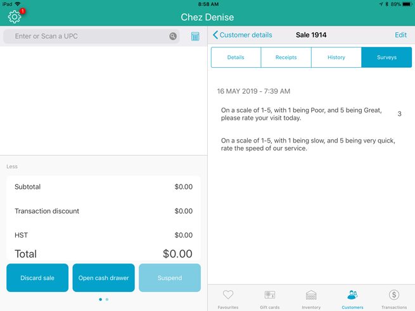
Task: Open Transactions dollar icon
Action: 393,298
